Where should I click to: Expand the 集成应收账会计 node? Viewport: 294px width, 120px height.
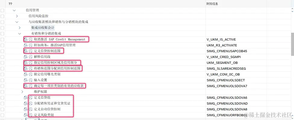pos(20,28)
